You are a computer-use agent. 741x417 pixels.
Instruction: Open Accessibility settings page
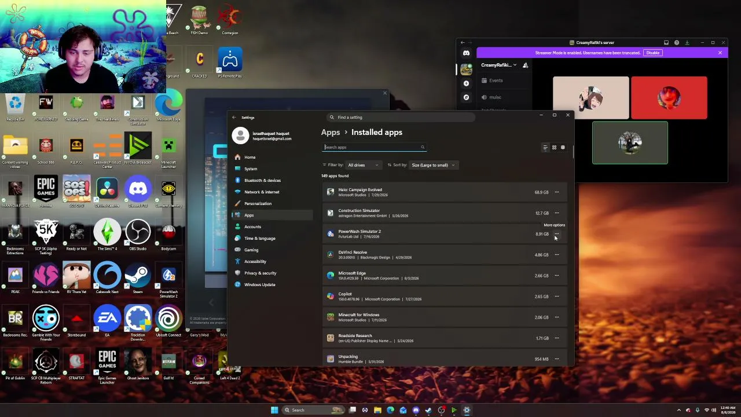[272, 262]
